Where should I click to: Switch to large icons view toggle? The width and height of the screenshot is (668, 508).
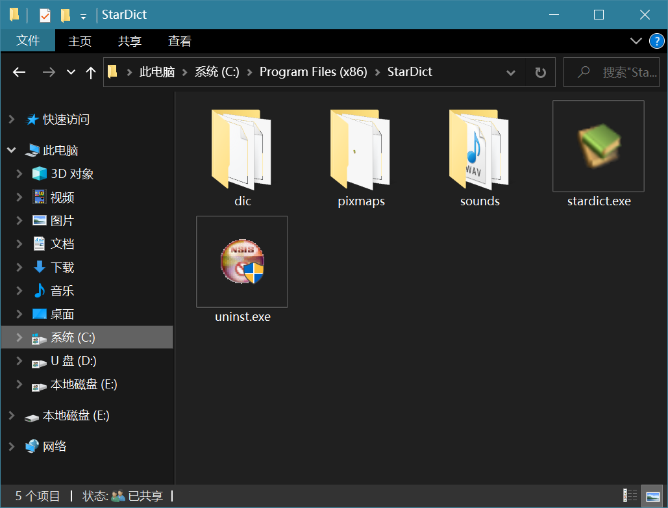click(x=652, y=496)
